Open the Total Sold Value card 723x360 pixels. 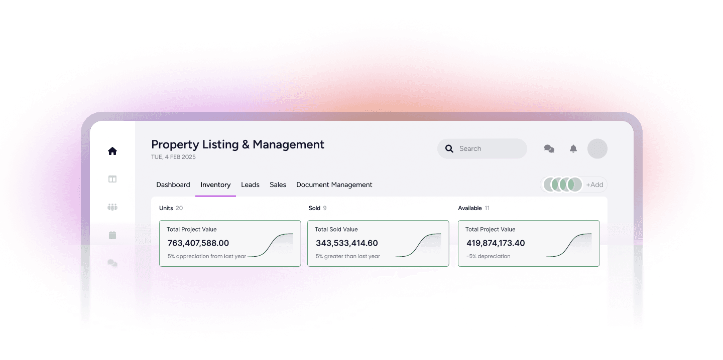point(378,243)
